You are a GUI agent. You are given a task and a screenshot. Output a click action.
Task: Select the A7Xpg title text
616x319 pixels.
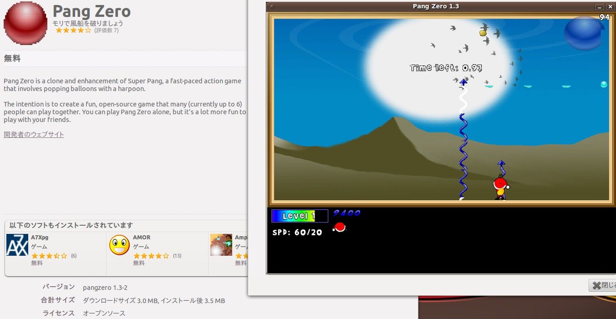click(39, 237)
